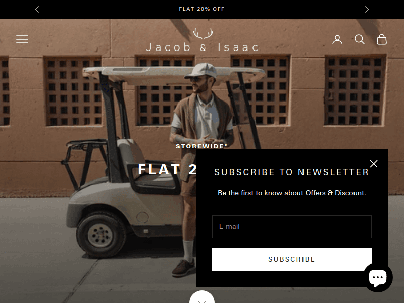Expand the scroll-down chevron circle
The image size is (404, 303).
pos(202,297)
